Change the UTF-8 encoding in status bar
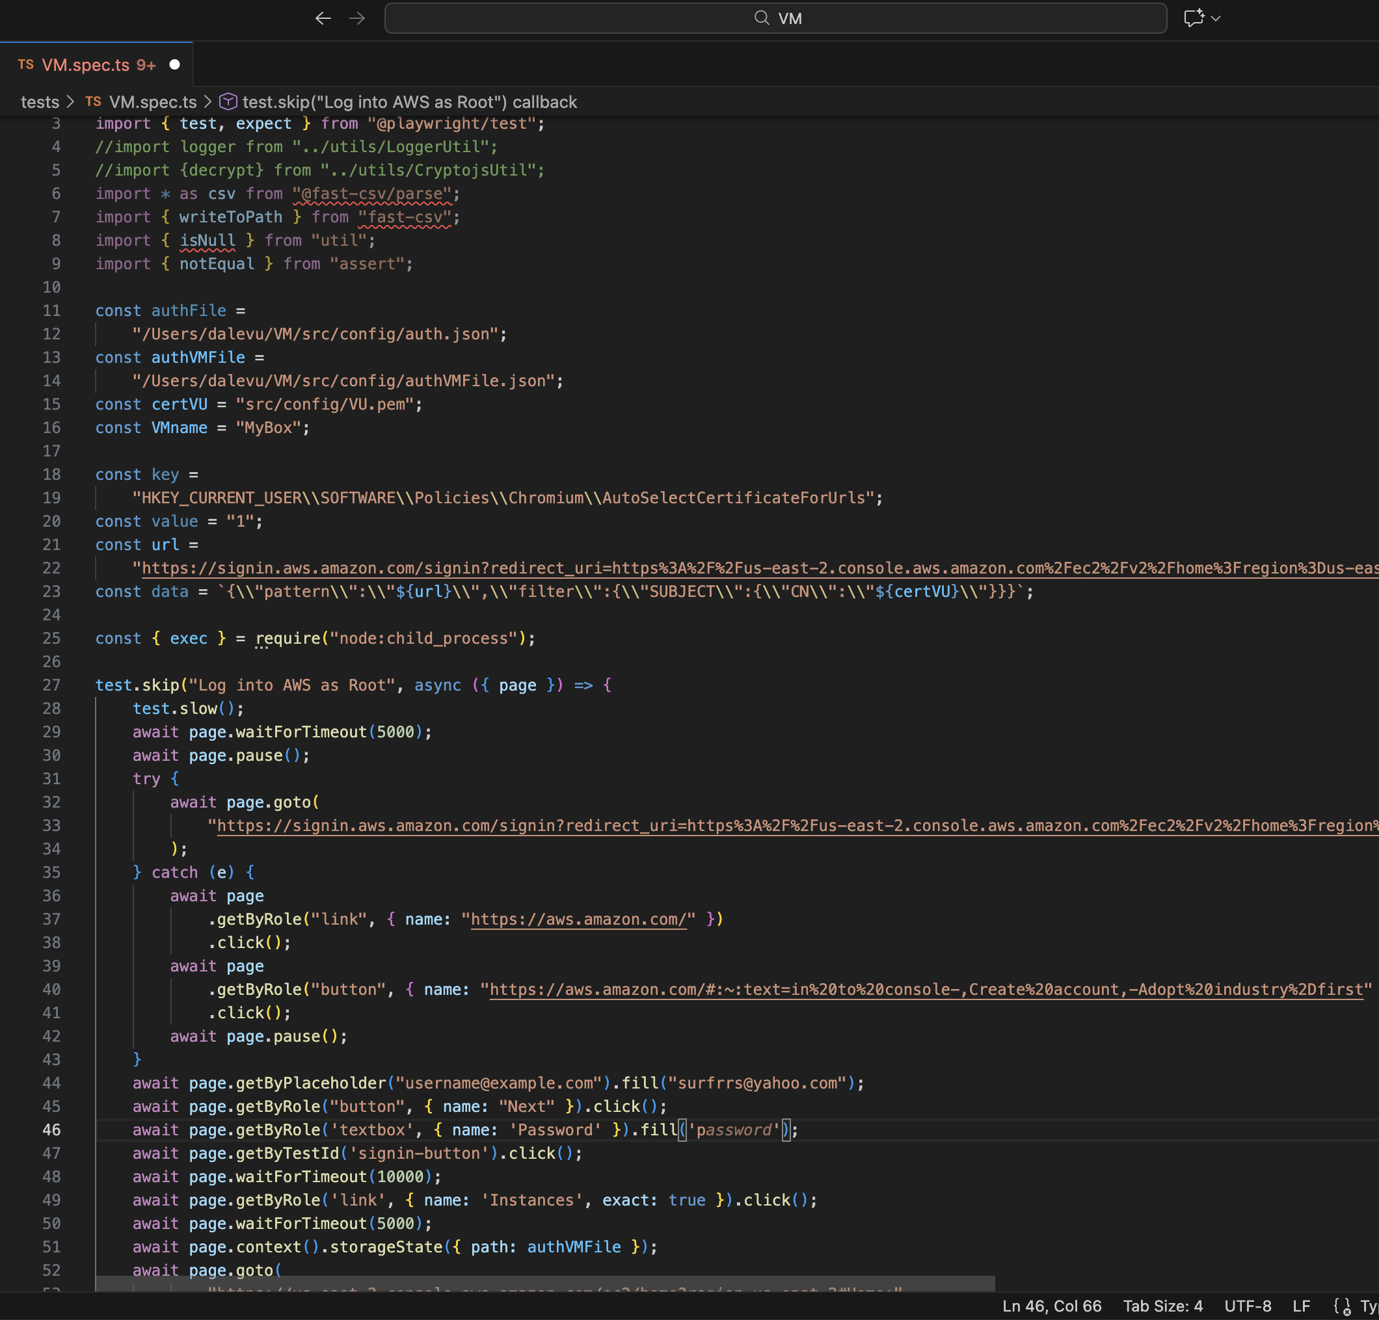This screenshot has height=1320, width=1379. (x=1248, y=1306)
